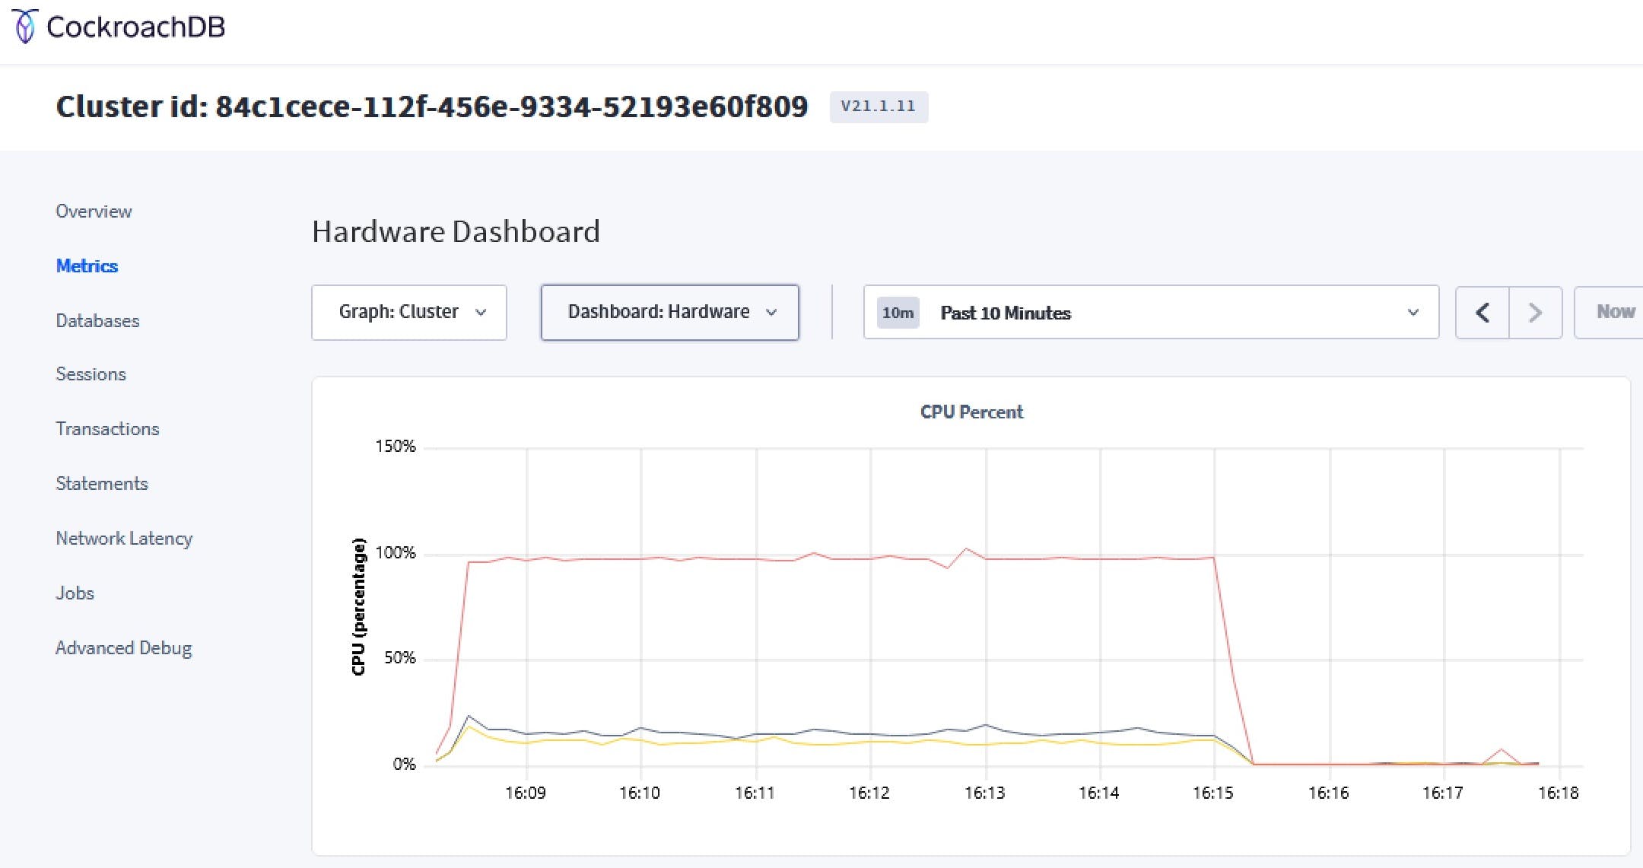The width and height of the screenshot is (1643, 868).
Task: Click the 16:16 time axis label
Action: point(1328,793)
